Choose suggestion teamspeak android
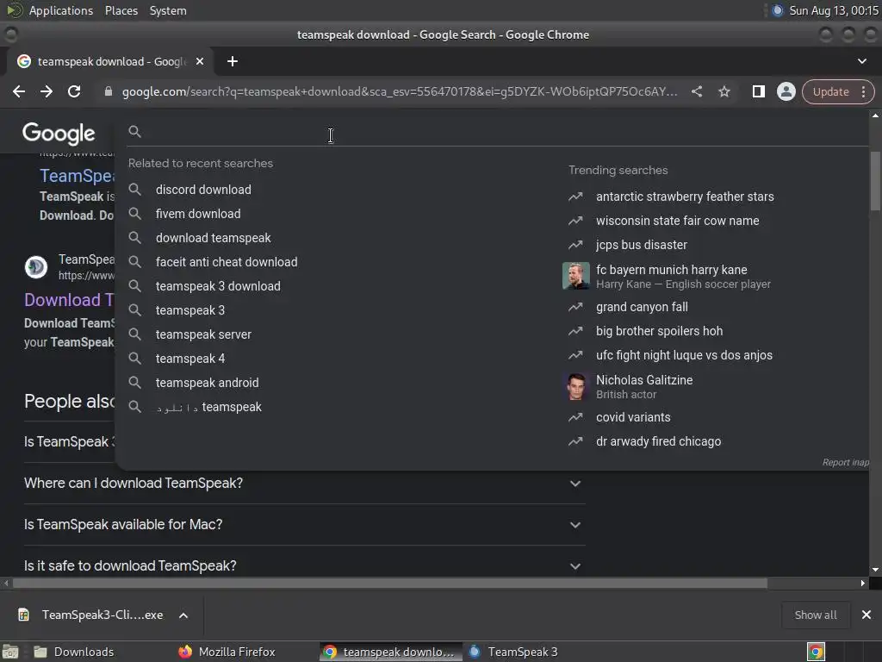 click(207, 384)
